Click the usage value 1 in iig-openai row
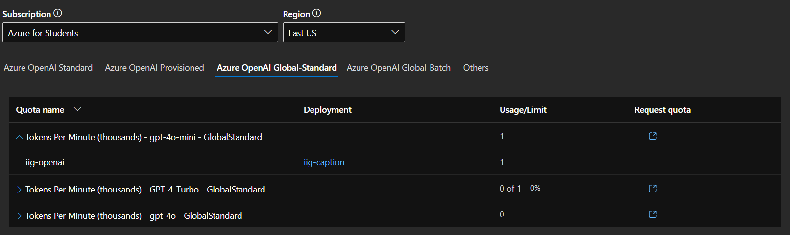Screen dimensions: 790x235 502,162
